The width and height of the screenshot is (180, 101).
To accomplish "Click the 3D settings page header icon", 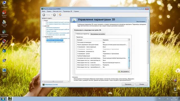I will [74, 20].
